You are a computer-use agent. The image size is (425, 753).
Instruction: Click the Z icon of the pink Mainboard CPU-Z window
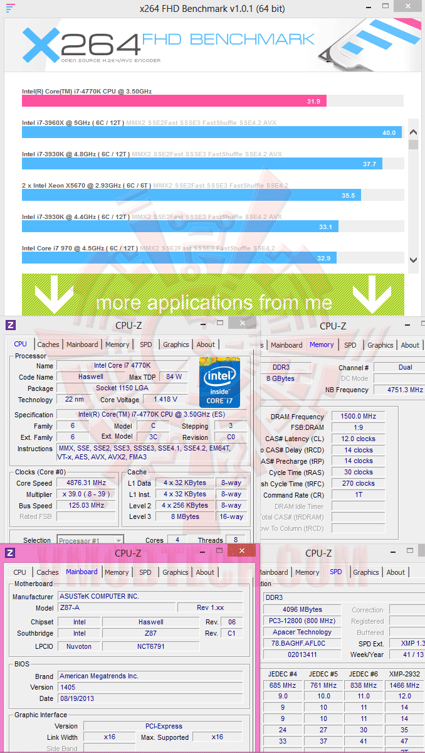[x=10, y=553]
